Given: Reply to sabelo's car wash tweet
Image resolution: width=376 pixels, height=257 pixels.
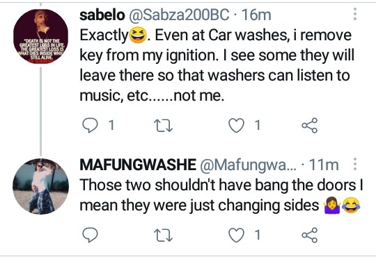Looking at the screenshot, I should coord(90,126).
